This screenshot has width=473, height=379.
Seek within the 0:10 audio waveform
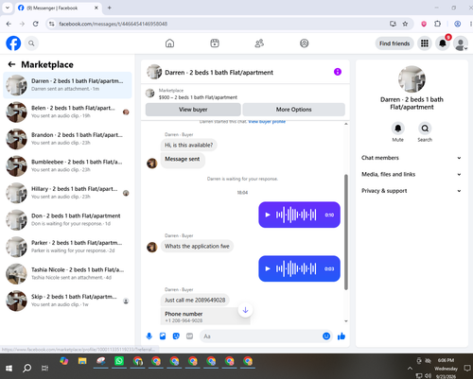pyautogui.click(x=296, y=215)
